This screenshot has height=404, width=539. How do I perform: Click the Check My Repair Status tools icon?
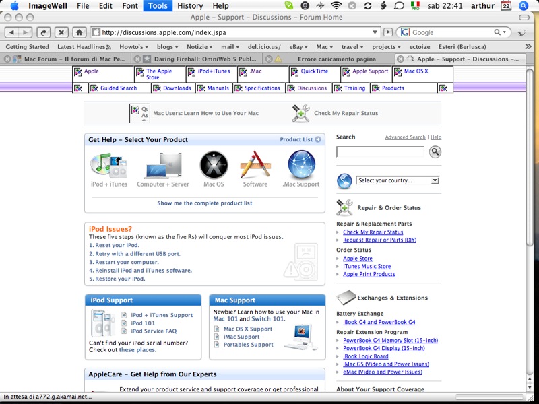coord(300,113)
